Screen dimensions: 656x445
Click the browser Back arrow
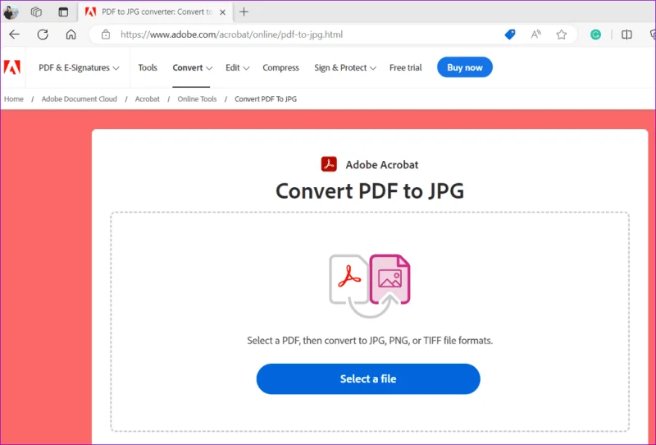[x=15, y=34]
